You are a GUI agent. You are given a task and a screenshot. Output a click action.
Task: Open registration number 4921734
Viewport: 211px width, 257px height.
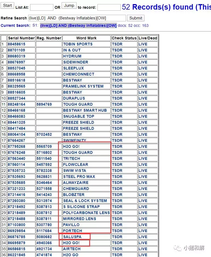pos(44,249)
